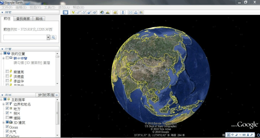This screenshot has width=260, height=138.
Task: Click the Email envelope icon
Action: (130, 12)
